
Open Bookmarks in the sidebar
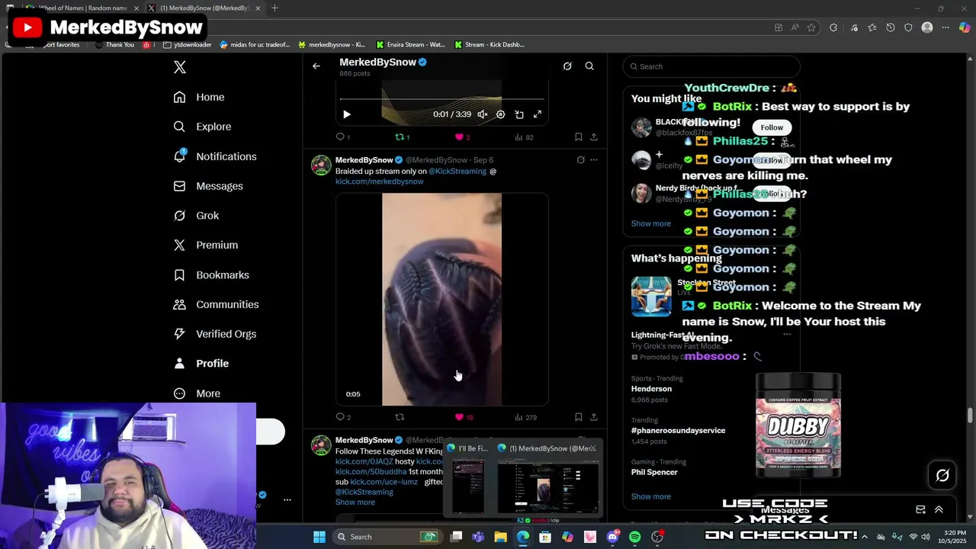coord(211,274)
